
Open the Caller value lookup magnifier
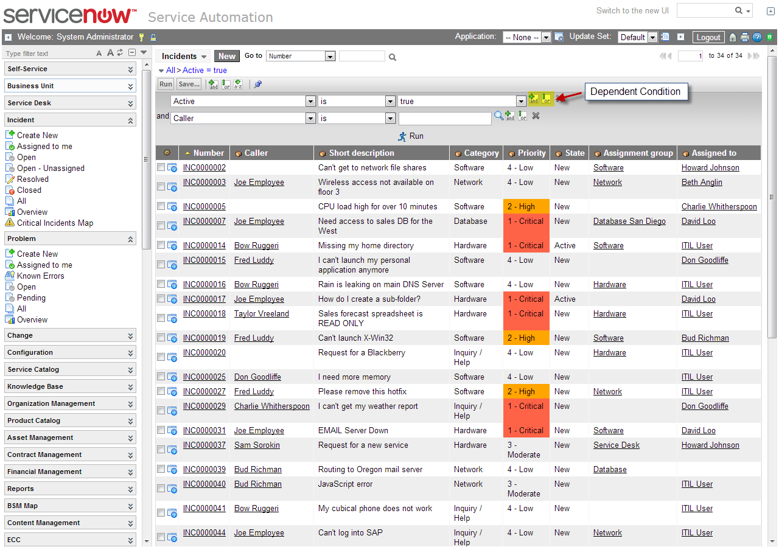[x=498, y=115]
